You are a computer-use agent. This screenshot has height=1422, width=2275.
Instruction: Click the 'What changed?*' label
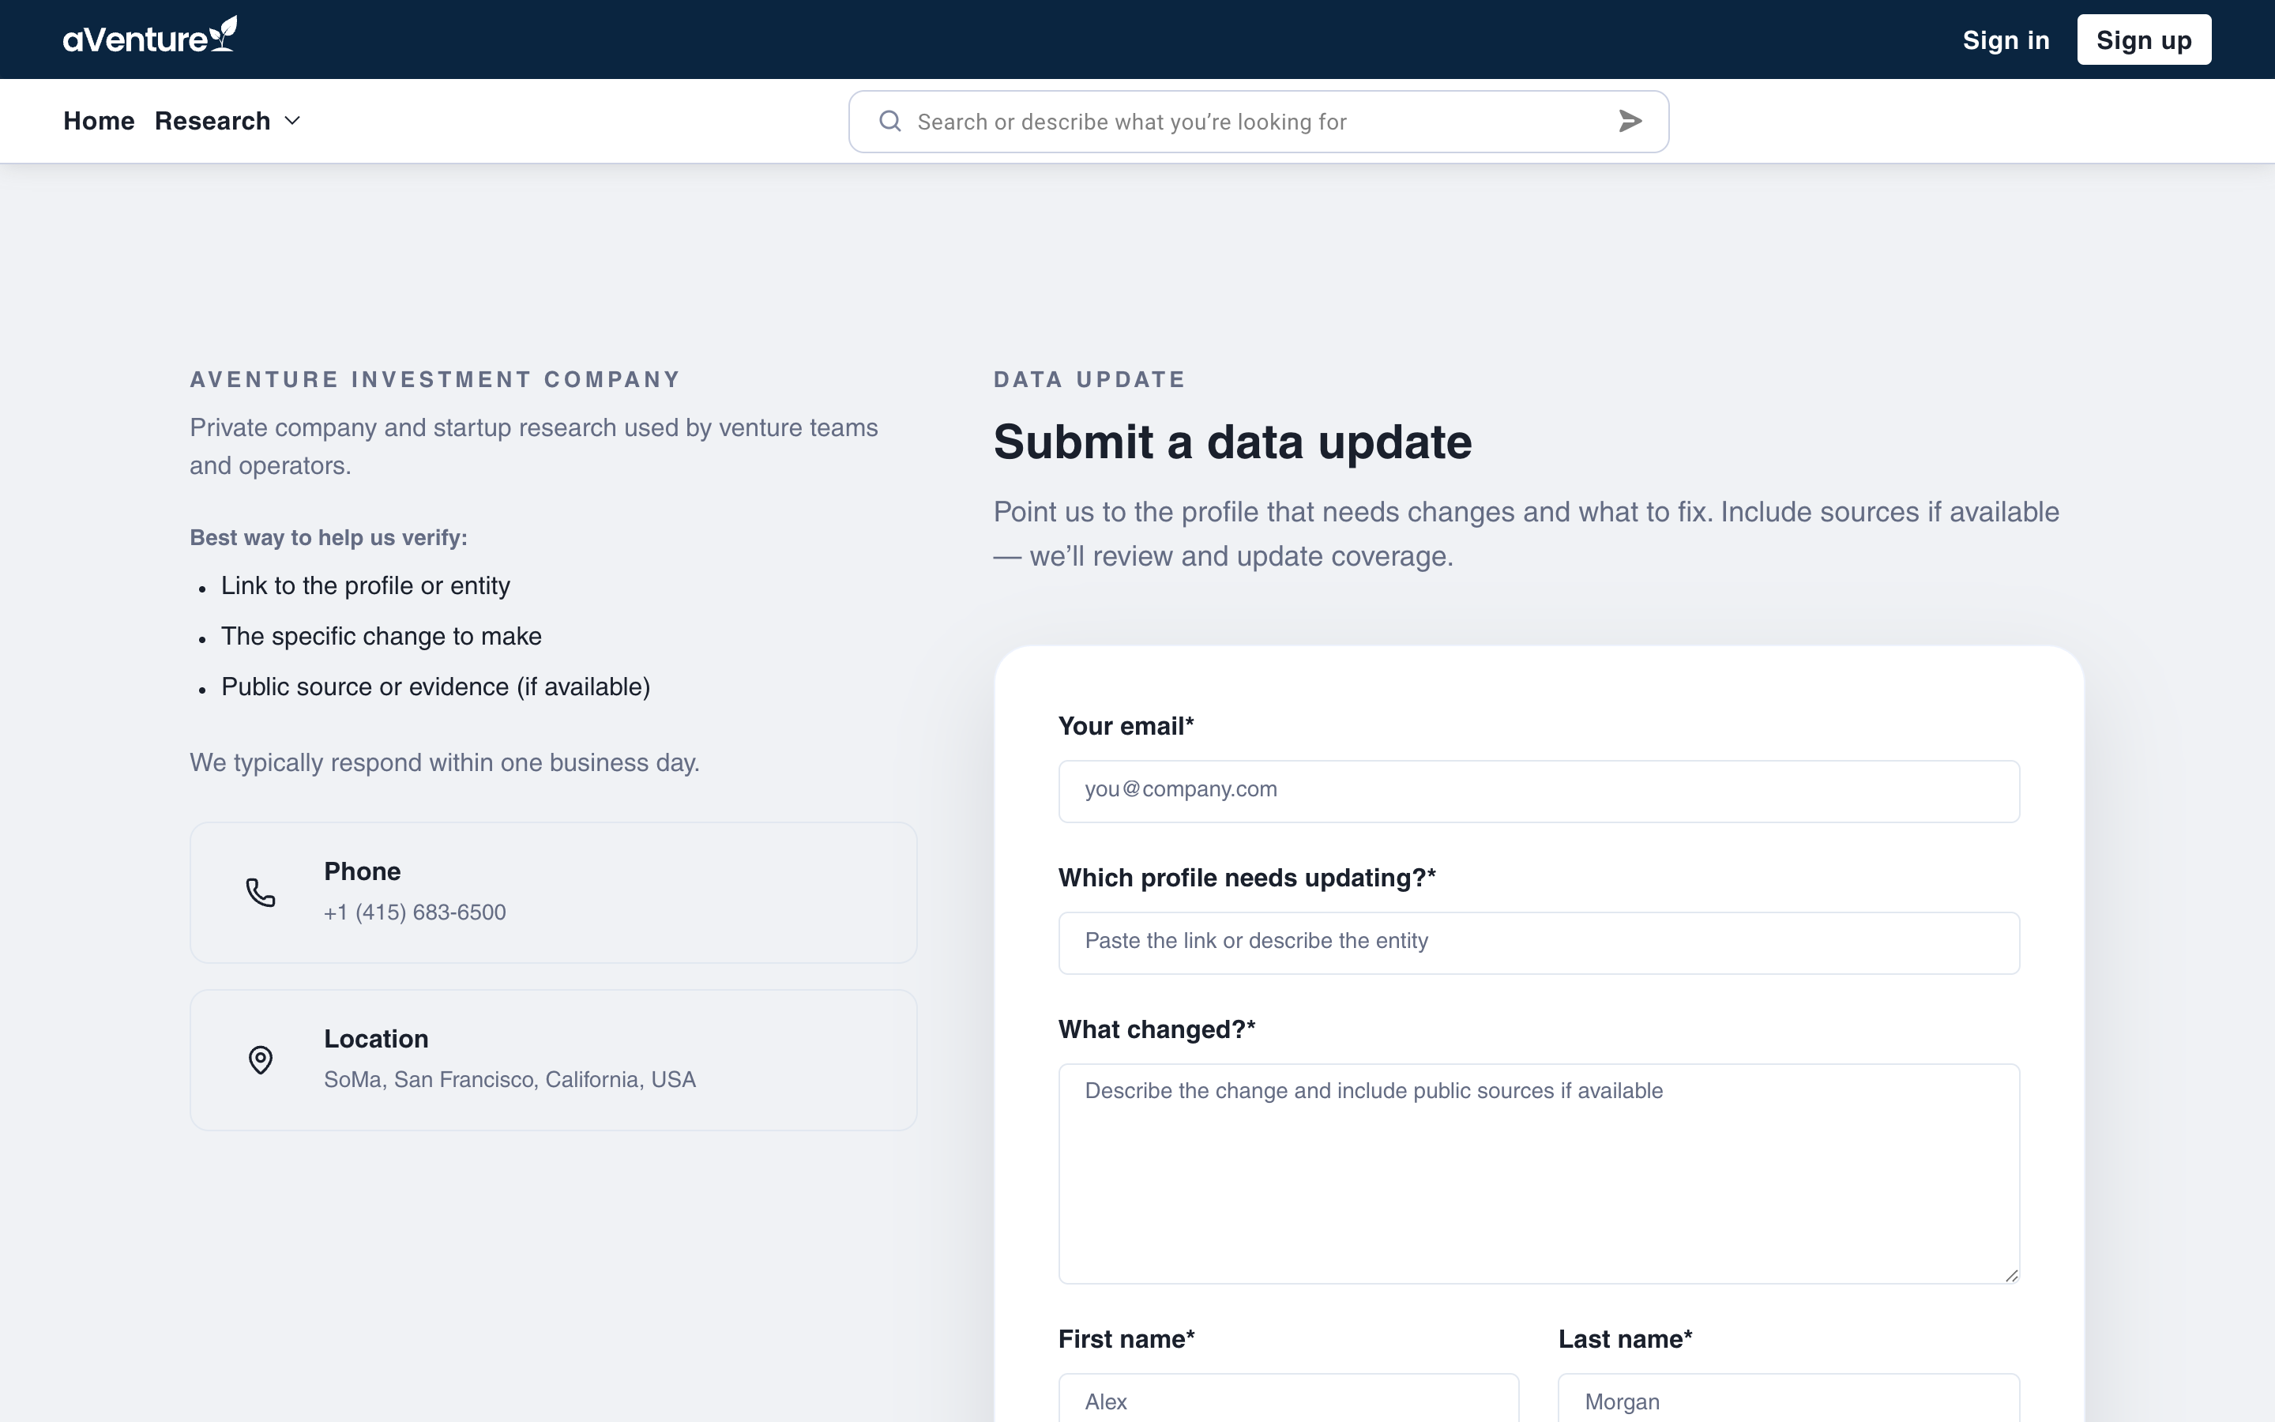click(1156, 1030)
